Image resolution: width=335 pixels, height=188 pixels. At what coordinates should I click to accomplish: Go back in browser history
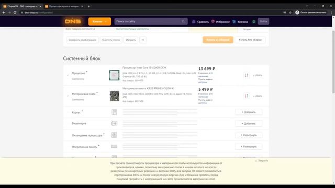point(4,13)
